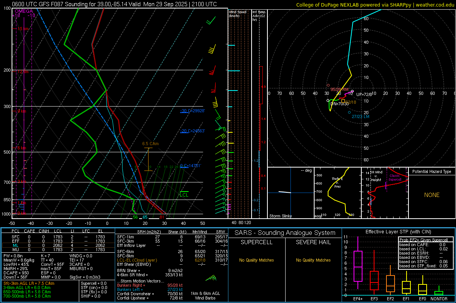
Task: Click '3-6km AGL LR = 6.0 C/km'
Action: pos(27,288)
